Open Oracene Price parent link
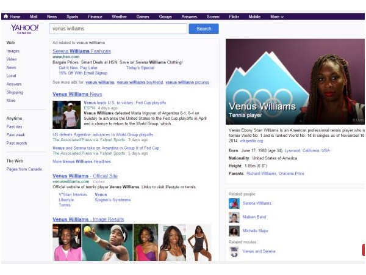Screen dimensions: 366x275 [x=292, y=174]
